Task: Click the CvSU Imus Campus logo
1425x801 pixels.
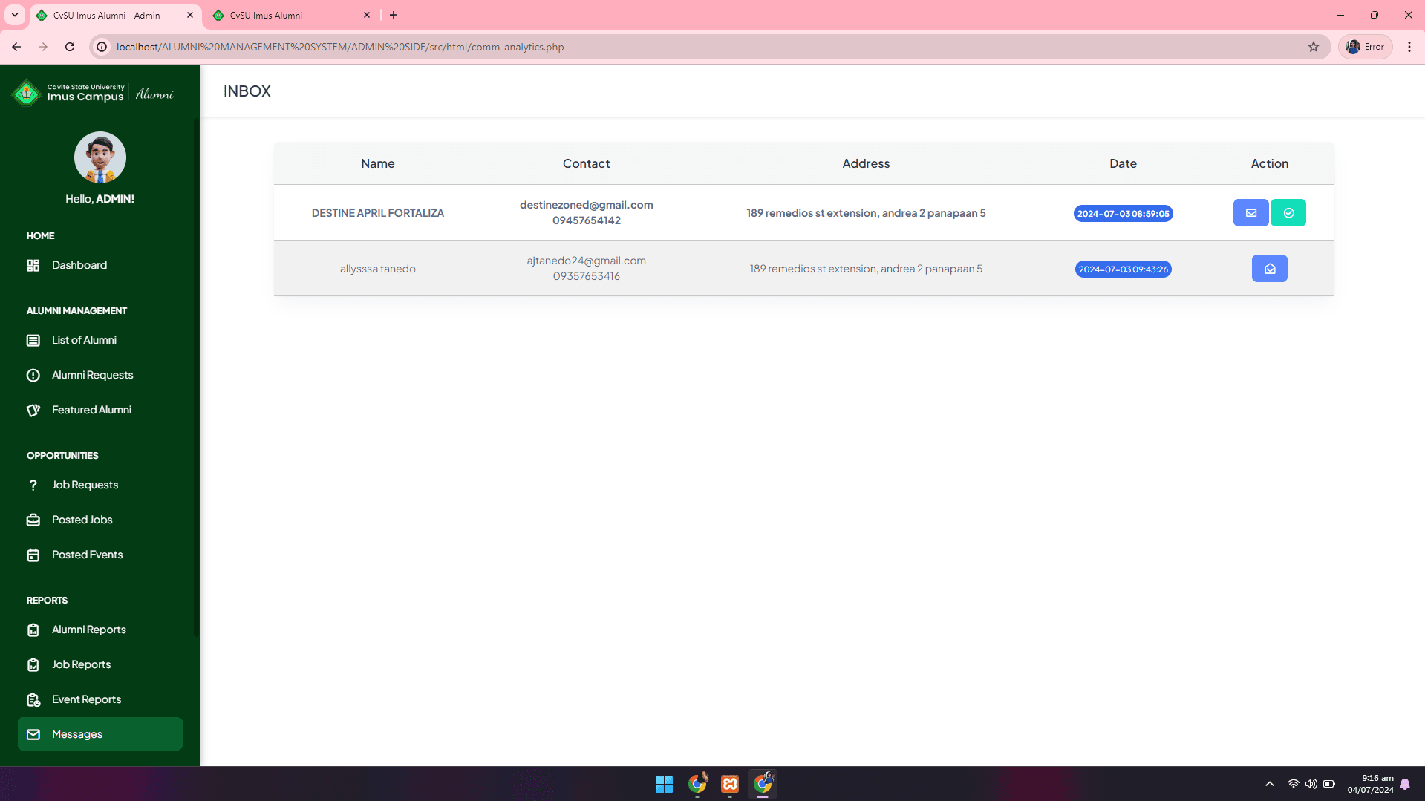Action: pos(93,93)
